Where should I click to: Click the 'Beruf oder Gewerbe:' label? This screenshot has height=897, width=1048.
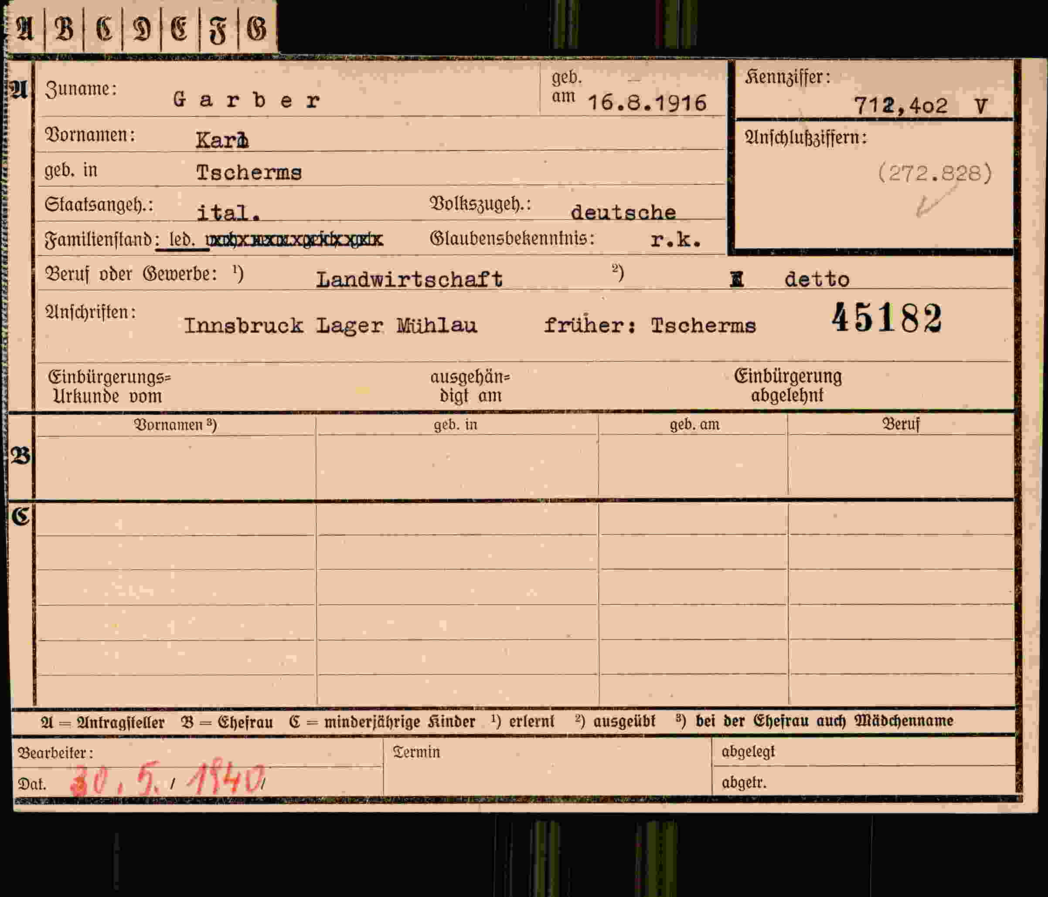(132, 274)
